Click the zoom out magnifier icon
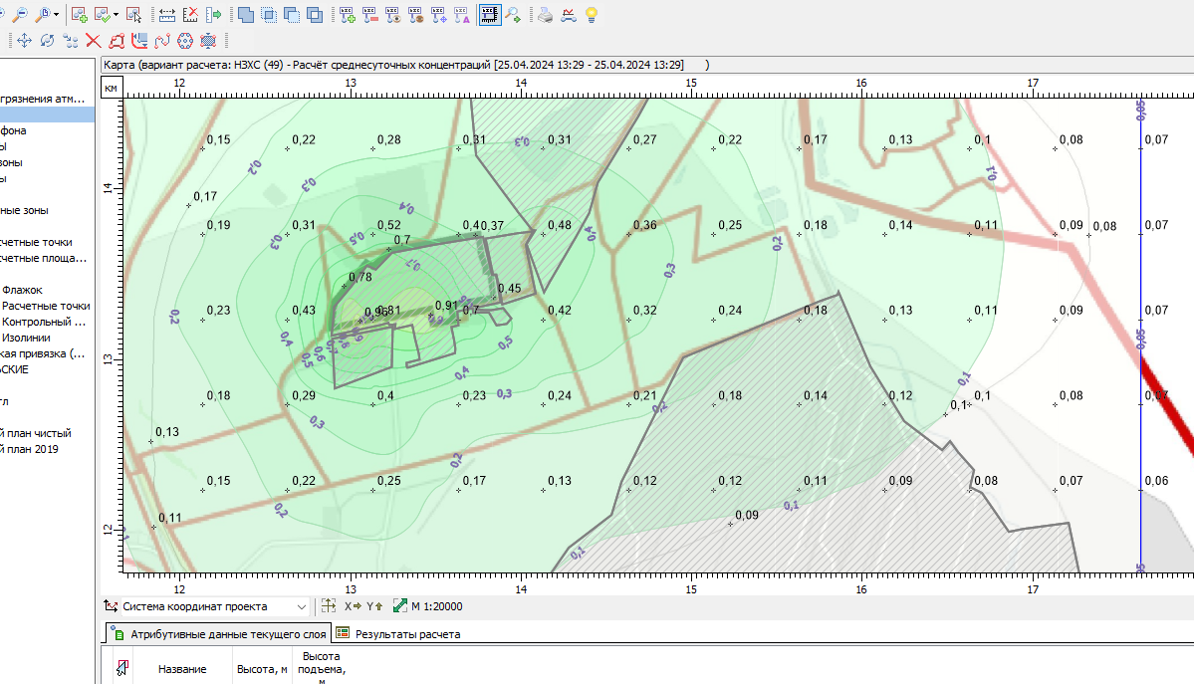Screen dimensions: 1194x684 click(x=18, y=15)
